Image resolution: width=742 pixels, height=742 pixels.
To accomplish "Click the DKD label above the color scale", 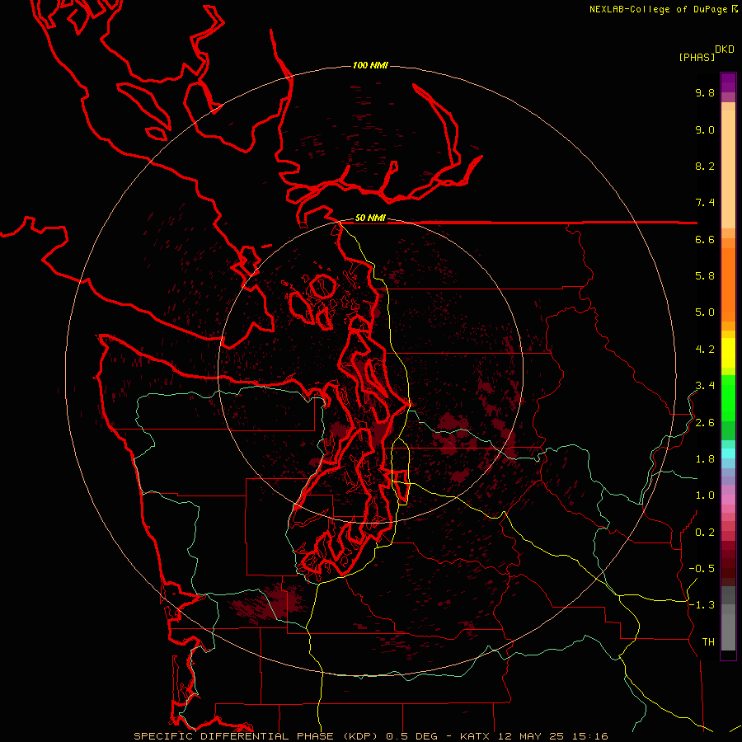I will (x=725, y=49).
